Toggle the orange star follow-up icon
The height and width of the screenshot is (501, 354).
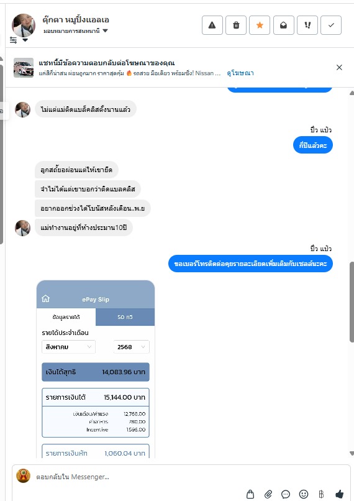(260, 25)
